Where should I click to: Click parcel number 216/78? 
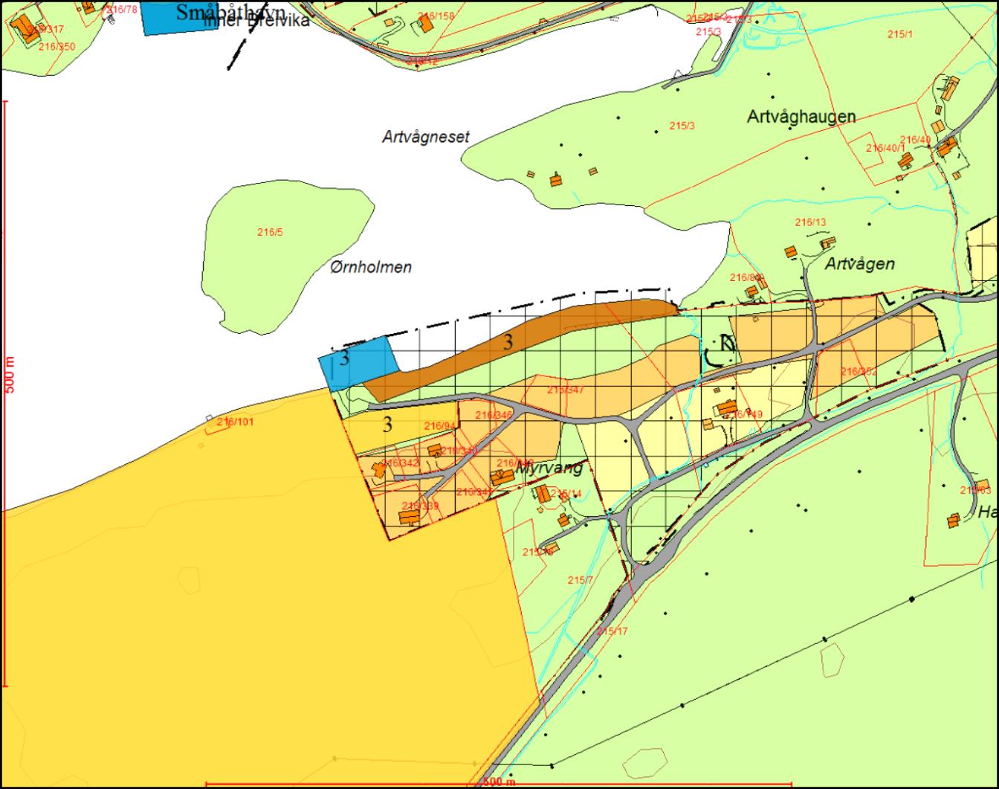121,10
